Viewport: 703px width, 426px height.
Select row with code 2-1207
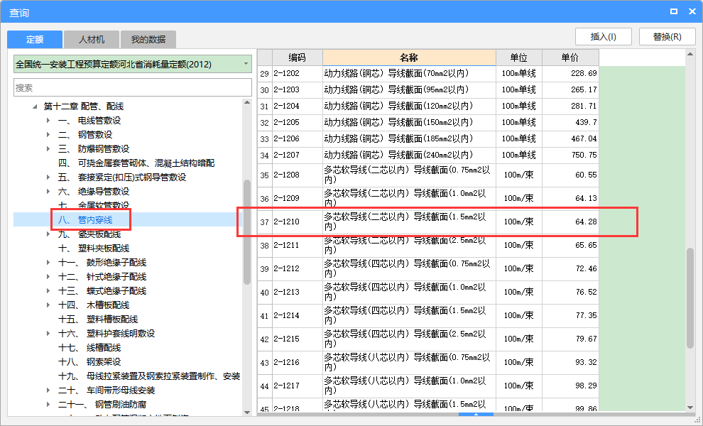428,155
